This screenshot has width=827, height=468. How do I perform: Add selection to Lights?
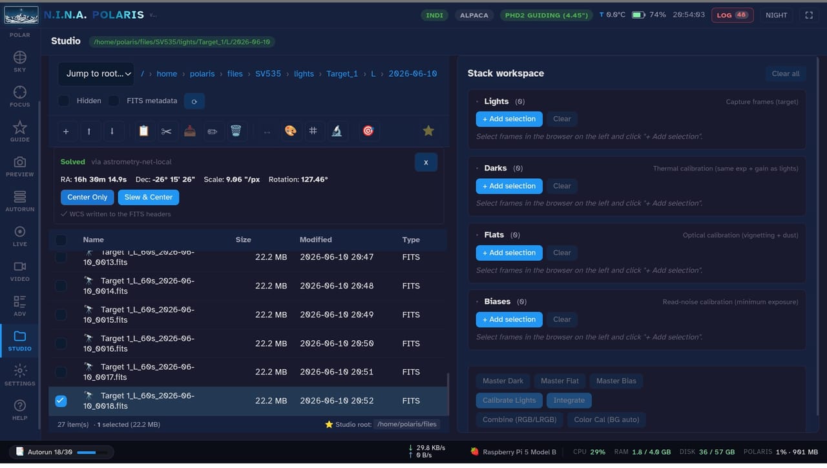pyautogui.click(x=509, y=119)
